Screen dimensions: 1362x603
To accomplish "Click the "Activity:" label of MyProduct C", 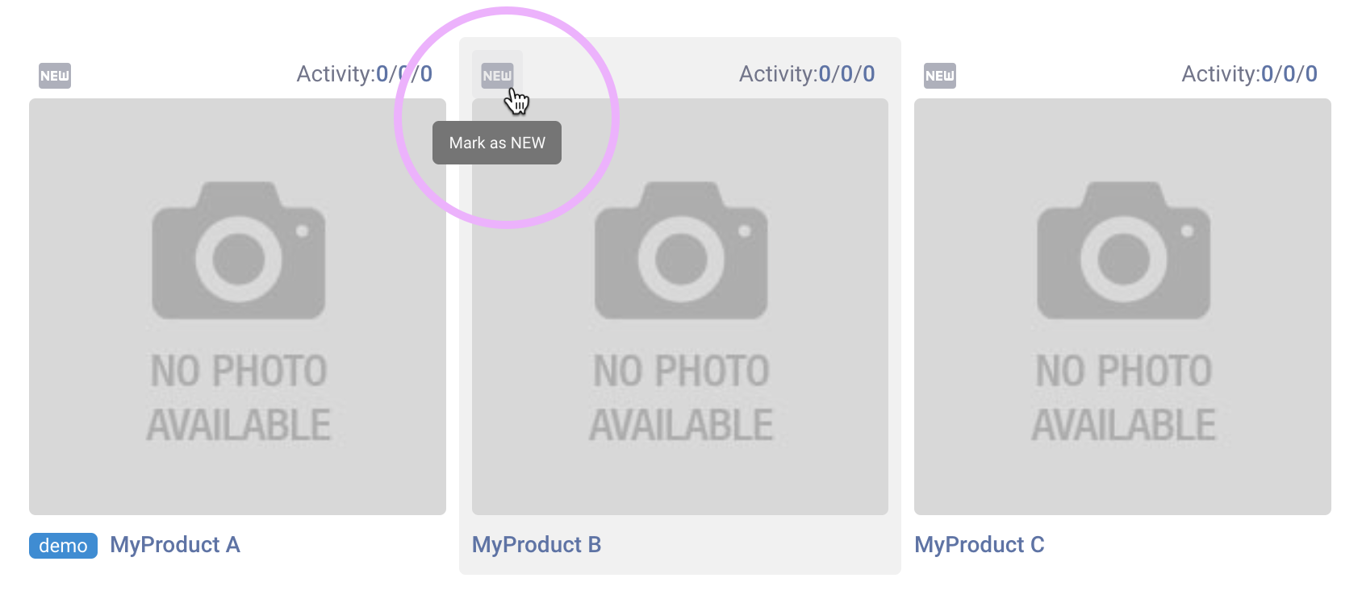I will point(1220,74).
